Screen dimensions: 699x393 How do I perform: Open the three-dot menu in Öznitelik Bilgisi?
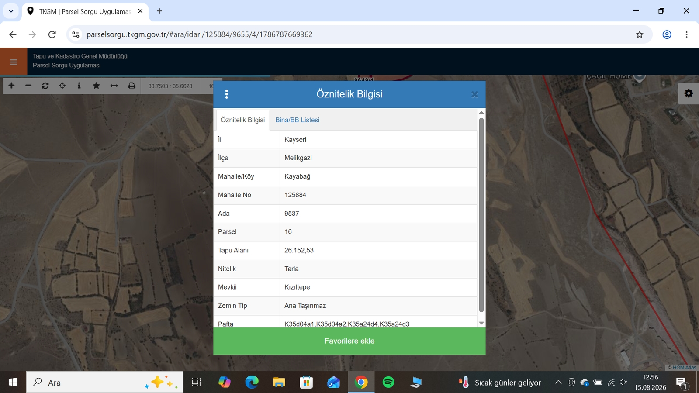click(x=226, y=94)
